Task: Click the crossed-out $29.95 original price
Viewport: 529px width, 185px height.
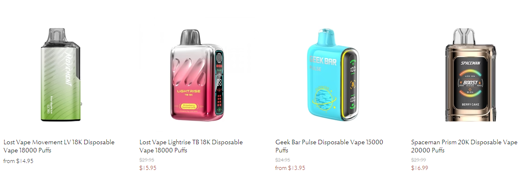Action: click(x=147, y=160)
